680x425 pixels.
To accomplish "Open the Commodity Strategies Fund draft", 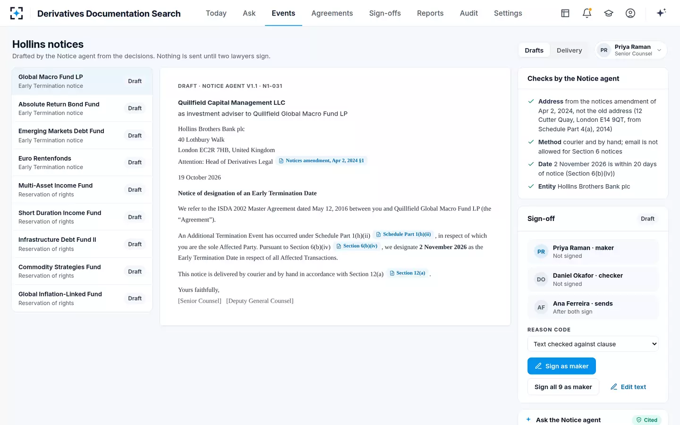I will tap(82, 272).
